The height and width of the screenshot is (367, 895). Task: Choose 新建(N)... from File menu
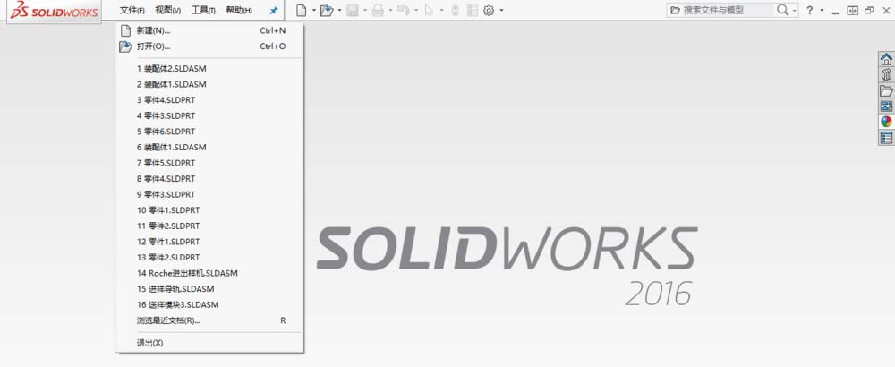tap(209, 30)
